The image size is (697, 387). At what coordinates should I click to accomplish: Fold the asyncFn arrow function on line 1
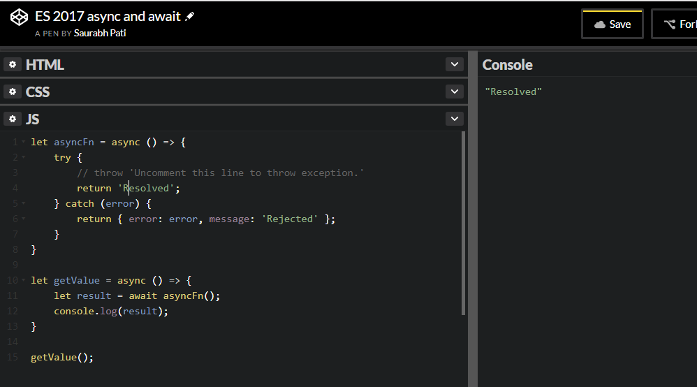pyautogui.click(x=23, y=143)
